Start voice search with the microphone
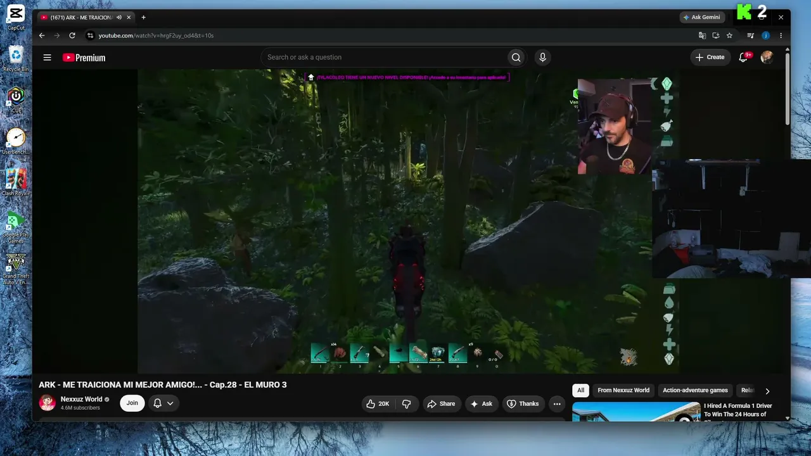 (542, 58)
